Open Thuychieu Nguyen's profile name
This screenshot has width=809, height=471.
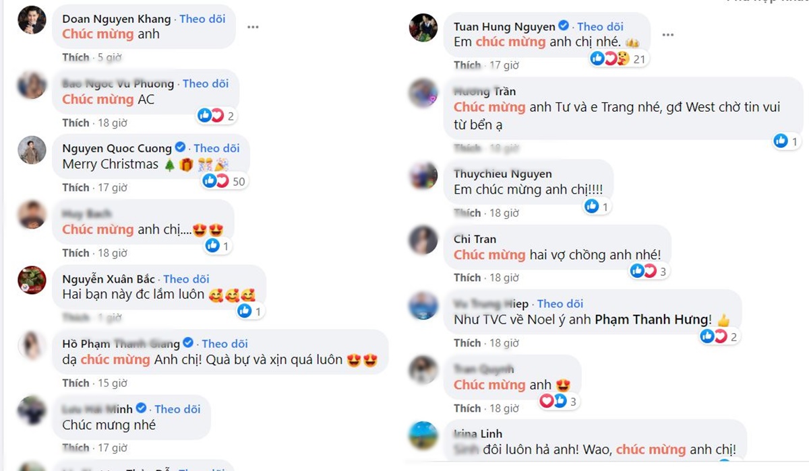tap(503, 174)
